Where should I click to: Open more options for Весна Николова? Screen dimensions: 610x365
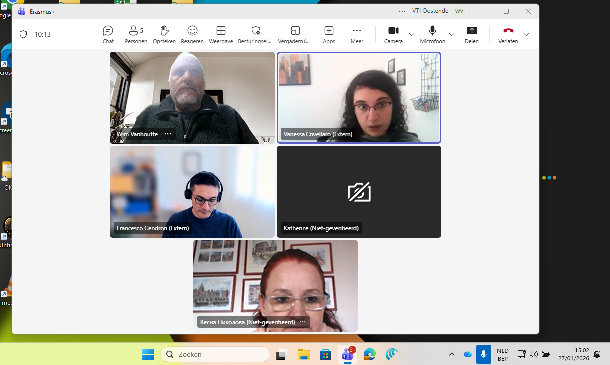click(302, 322)
